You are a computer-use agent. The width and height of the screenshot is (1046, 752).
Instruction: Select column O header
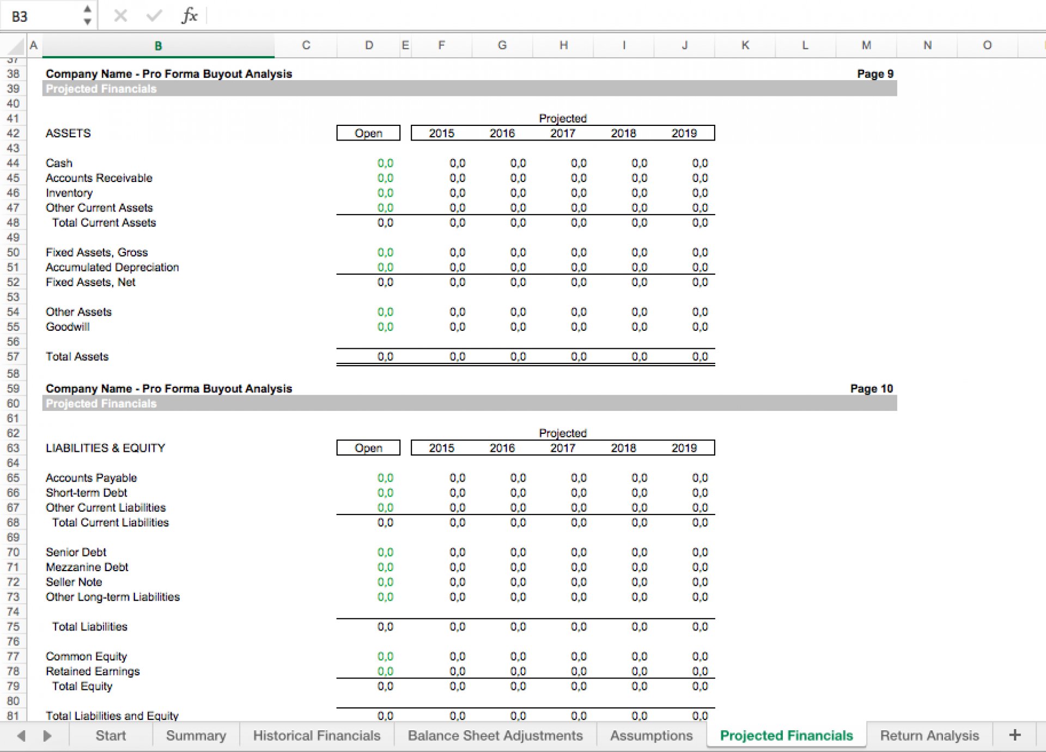point(987,45)
